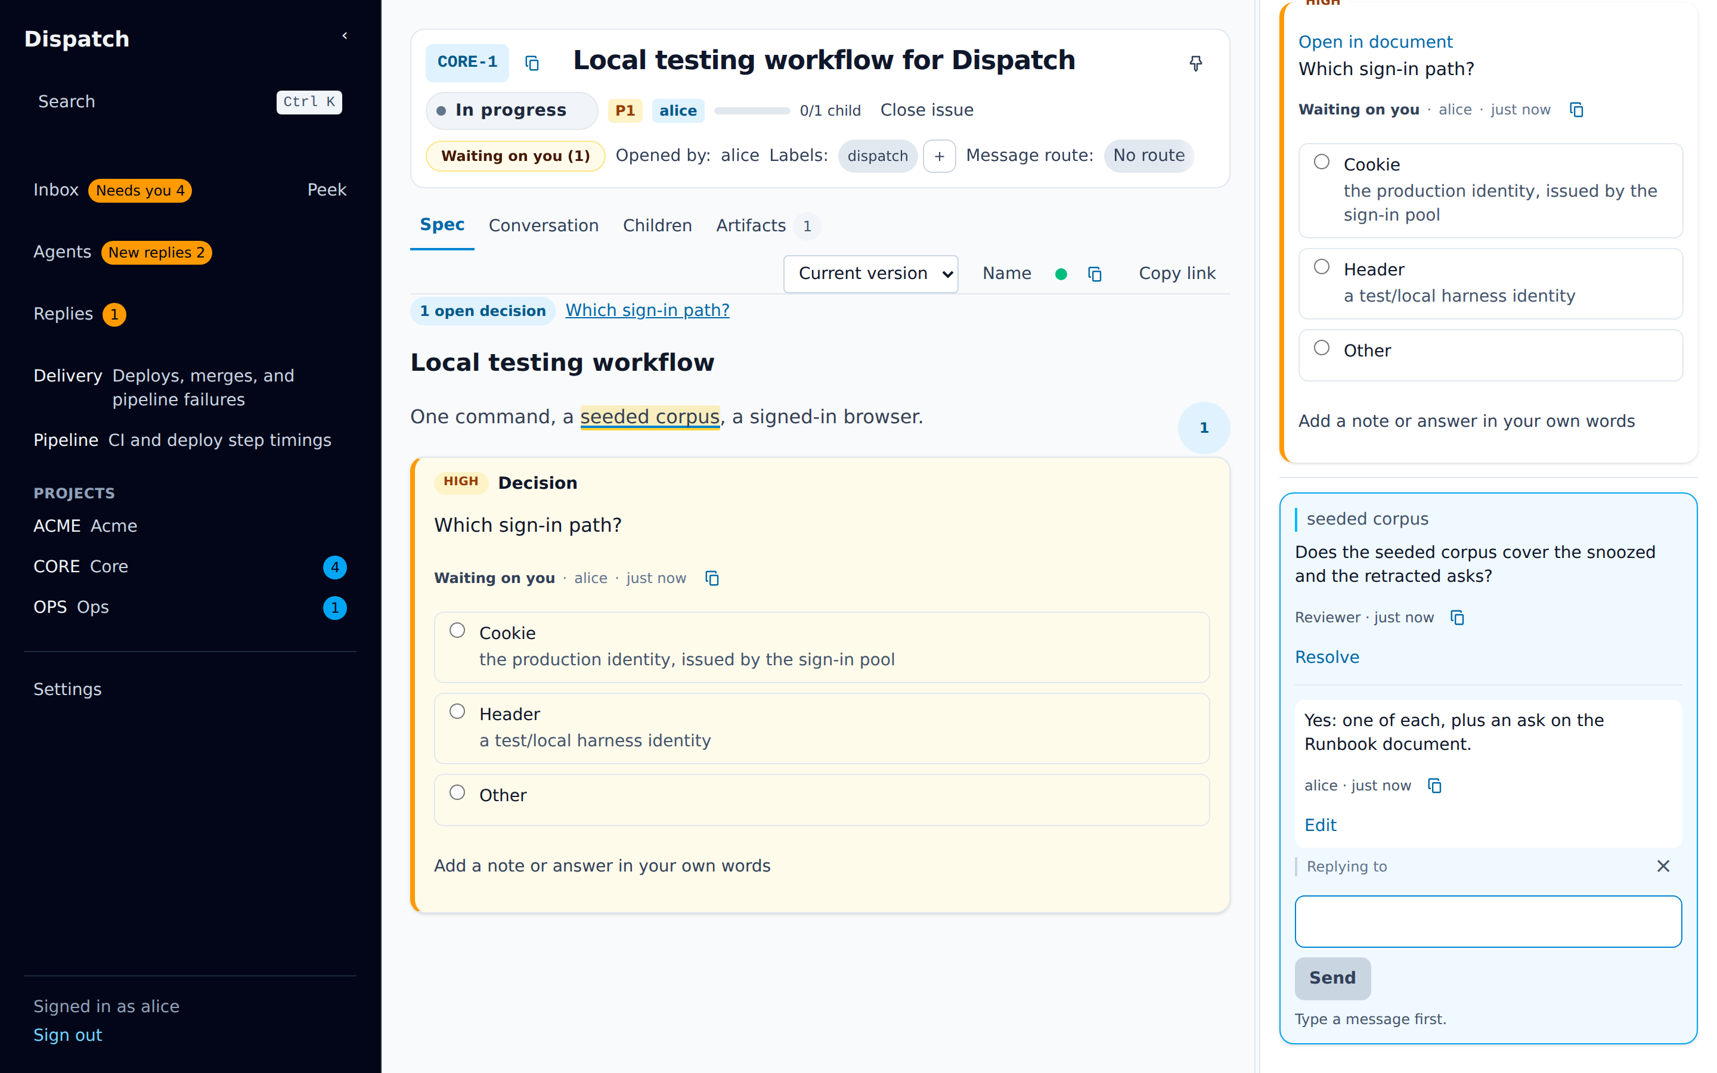Open the In progress status selector
This screenshot has width=1717, height=1073.
tap(512, 111)
